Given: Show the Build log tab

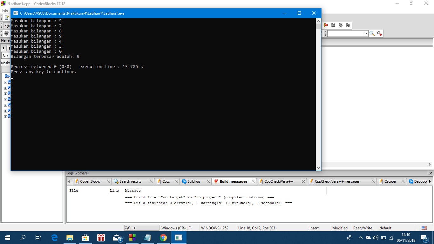Looking at the screenshot, I should click(193, 181).
